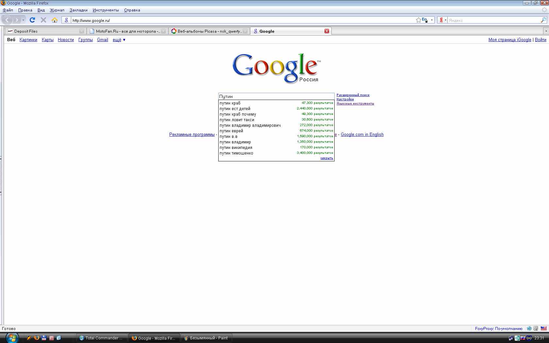Screen dimensions: 549x343
Task: Open the Вид menu
Action: click(41, 10)
